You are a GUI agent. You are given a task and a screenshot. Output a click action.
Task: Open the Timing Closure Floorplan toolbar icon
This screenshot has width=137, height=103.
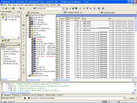tap(76, 8)
